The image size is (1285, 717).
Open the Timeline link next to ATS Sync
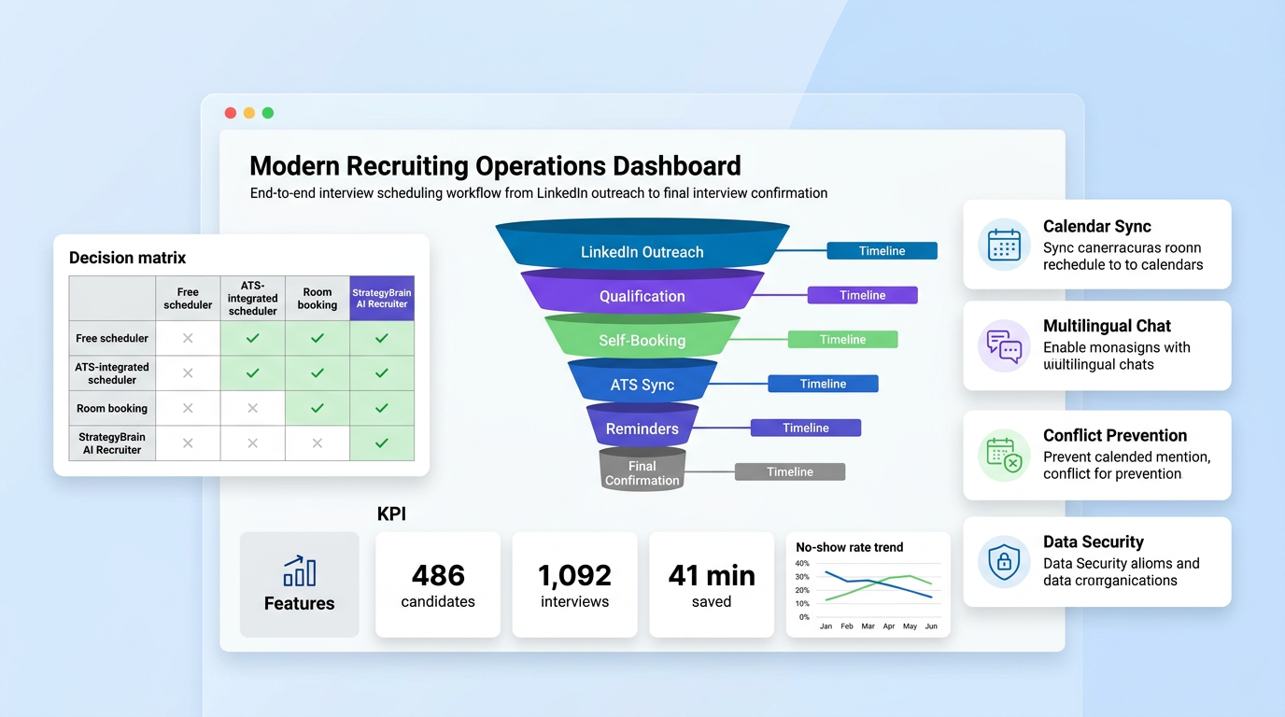[x=822, y=383]
